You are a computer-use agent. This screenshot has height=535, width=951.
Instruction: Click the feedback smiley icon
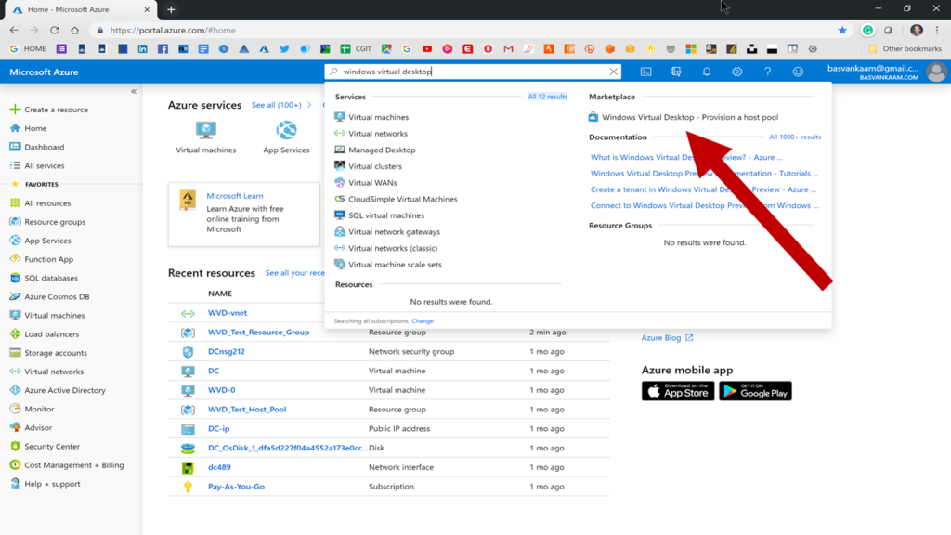(798, 72)
